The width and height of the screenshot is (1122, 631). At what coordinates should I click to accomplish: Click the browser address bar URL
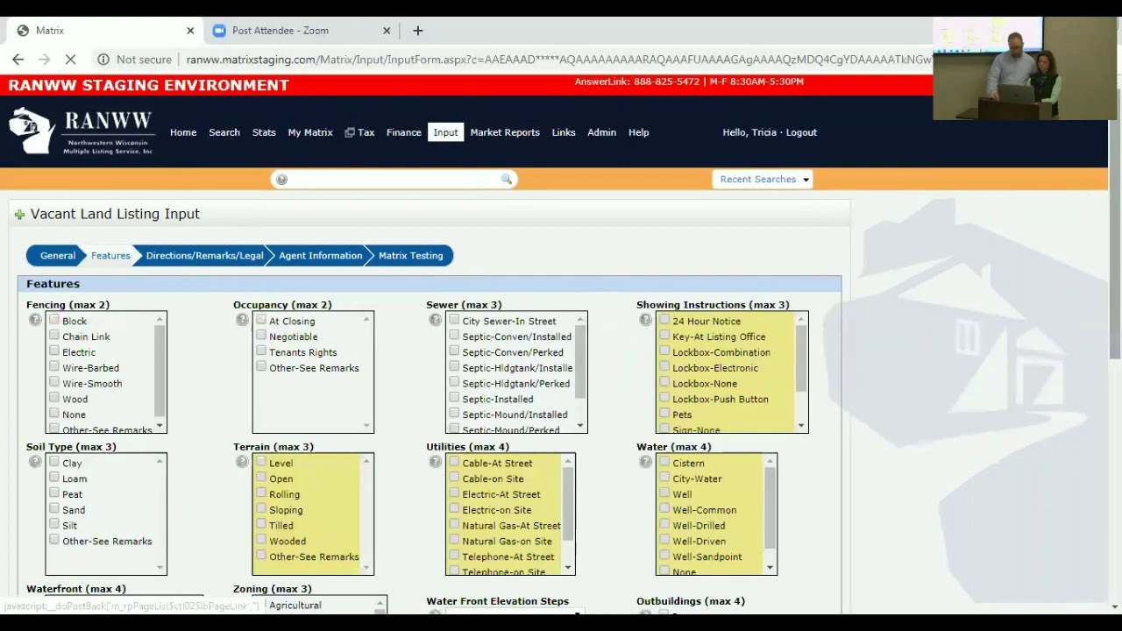[x=558, y=60]
